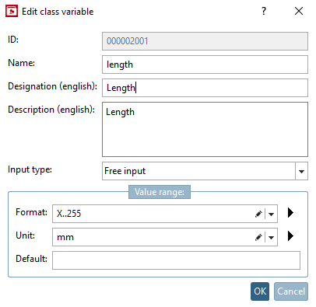Image resolution: width=316 pixels, height=307 pixels.
Task: Click the pencil edit icon in Format field
Action: [258, 214]
